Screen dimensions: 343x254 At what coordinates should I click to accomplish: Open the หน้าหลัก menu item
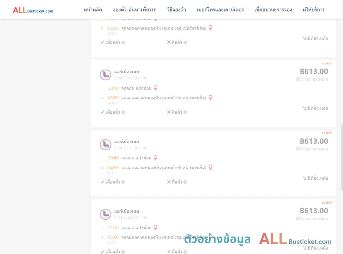click(93, 10)
